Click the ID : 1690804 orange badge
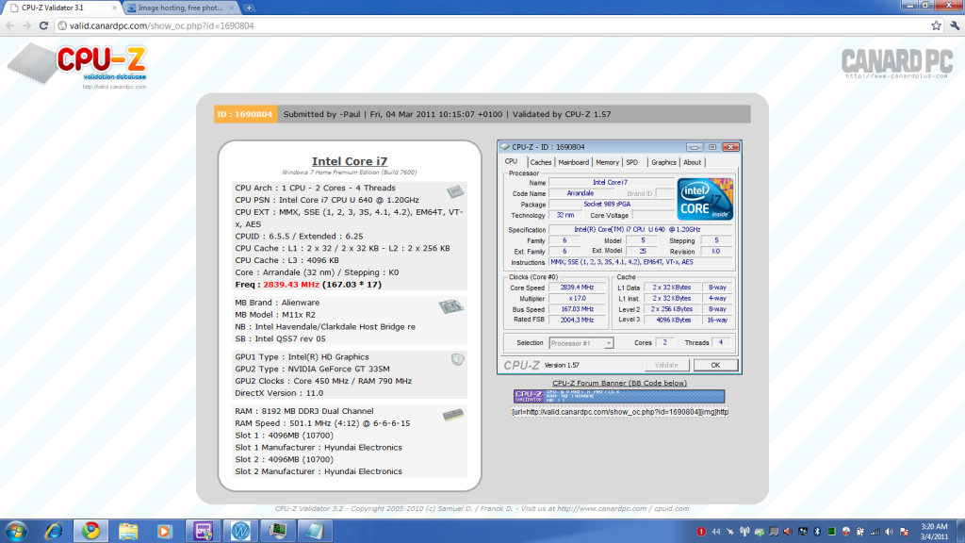This screenshot has height=543, width=965. [245, 114]
